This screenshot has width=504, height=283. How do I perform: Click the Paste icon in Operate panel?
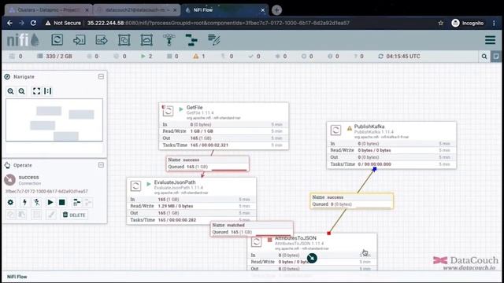(22, 215)
